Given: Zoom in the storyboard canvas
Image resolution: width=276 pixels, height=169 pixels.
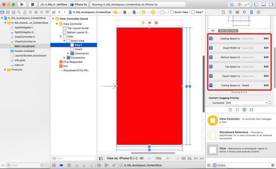Looking at the screenshot, I should [x=168, y=158].
